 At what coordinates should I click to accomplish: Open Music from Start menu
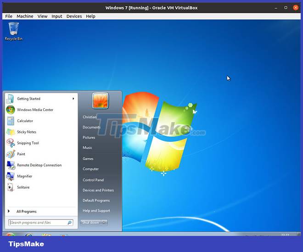pos(87,148)
